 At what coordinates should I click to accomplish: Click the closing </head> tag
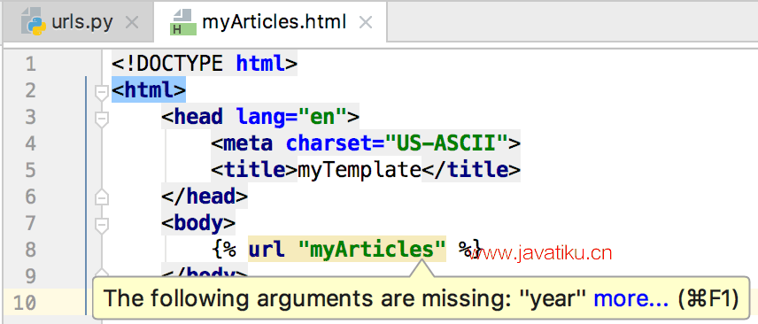(205, 197)
